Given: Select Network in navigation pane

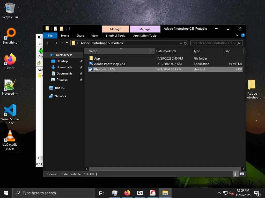Looking at the screenshot, I should 60,96.
